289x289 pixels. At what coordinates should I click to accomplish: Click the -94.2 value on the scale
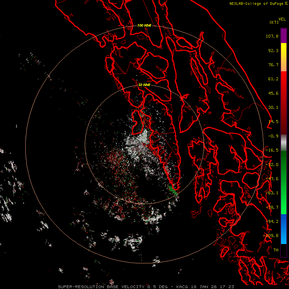click(272, 222)
